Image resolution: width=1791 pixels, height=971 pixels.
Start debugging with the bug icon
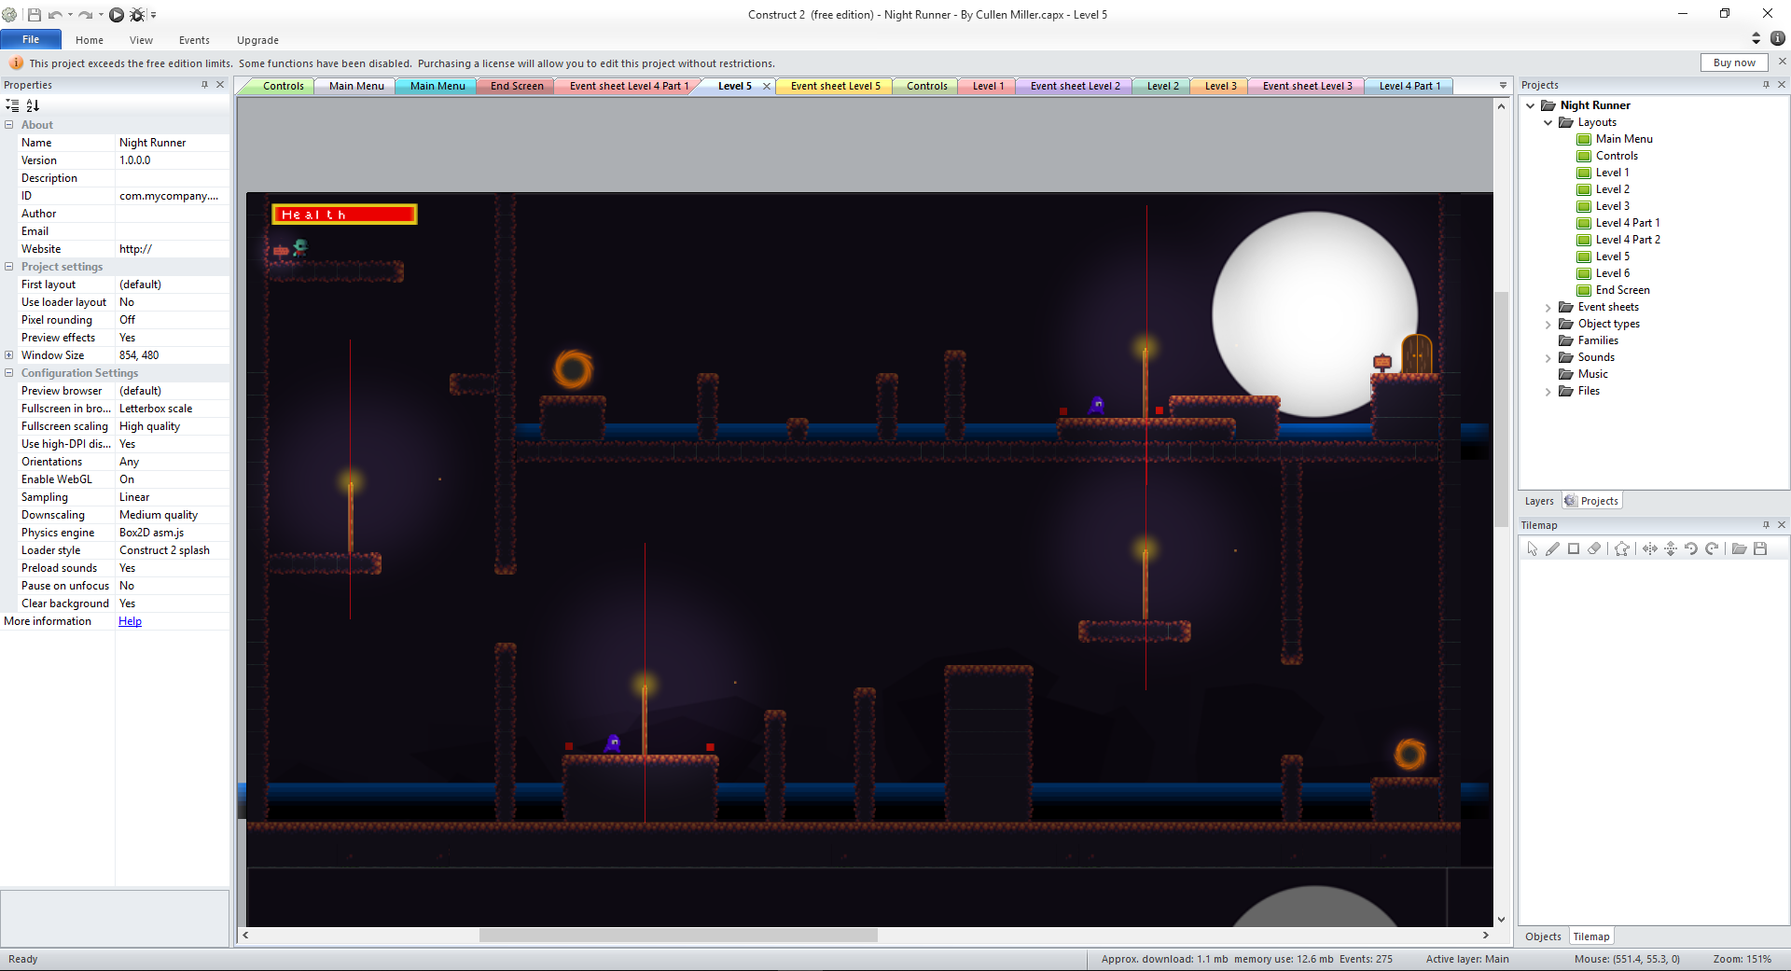point(137,14)
